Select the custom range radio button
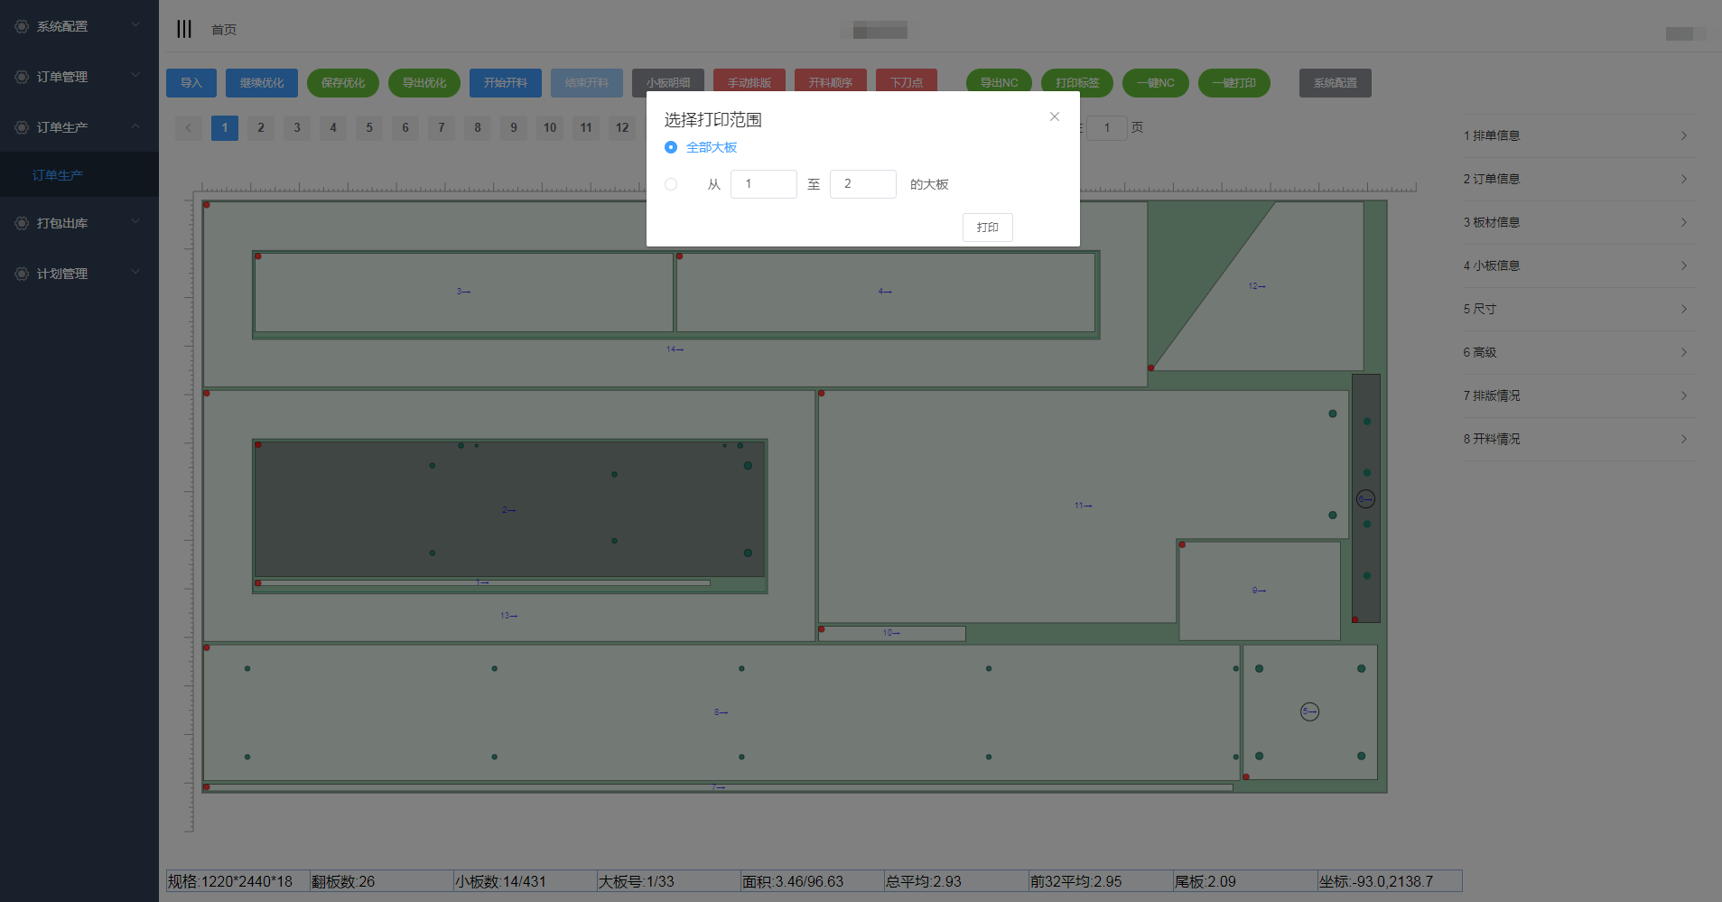 click(671, 184)
